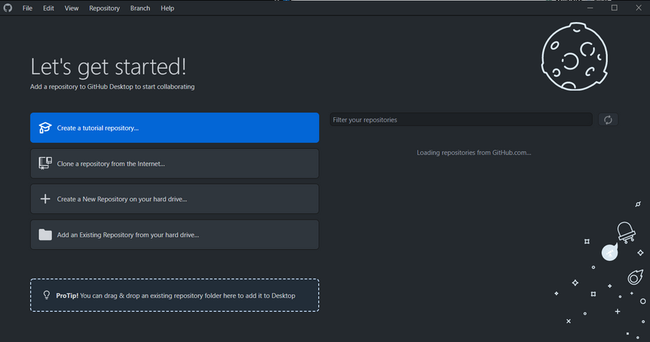This screenshot has height=342, width=650.
Task: Click the clone repository computer icon
Action: (45, 164)
